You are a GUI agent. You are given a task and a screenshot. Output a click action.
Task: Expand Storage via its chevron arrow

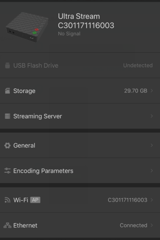click(152, 91)
